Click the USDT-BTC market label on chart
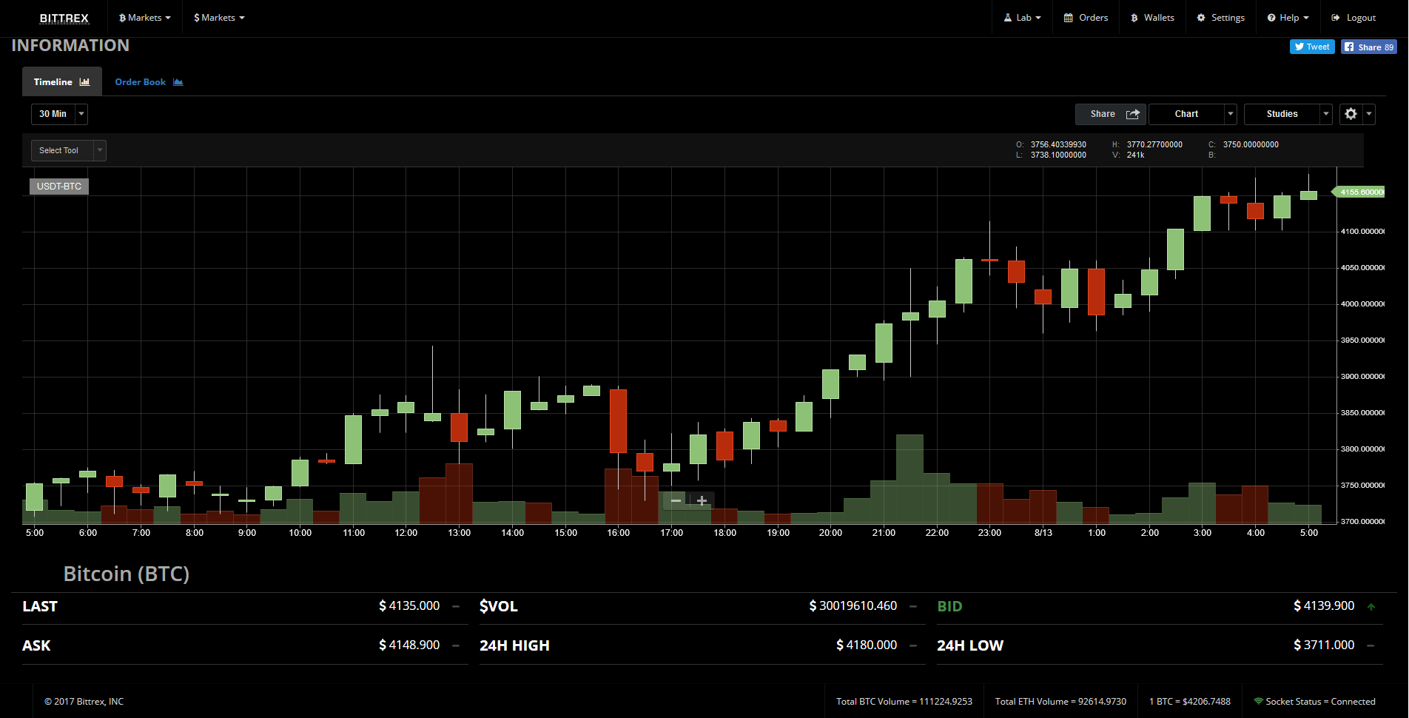 click(58, 186)
